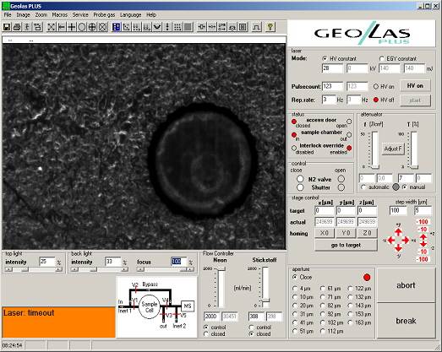This screenshot has width=442, height=352.
Task: Click the floppy disk save icon
Action: 7,27
